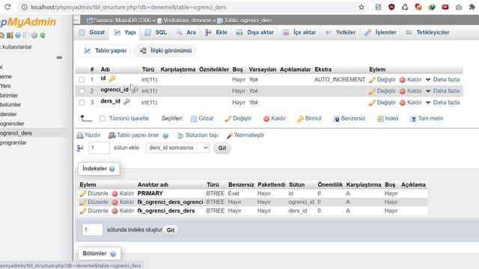Click the phpMyAdmin home icon

[2, 35]
